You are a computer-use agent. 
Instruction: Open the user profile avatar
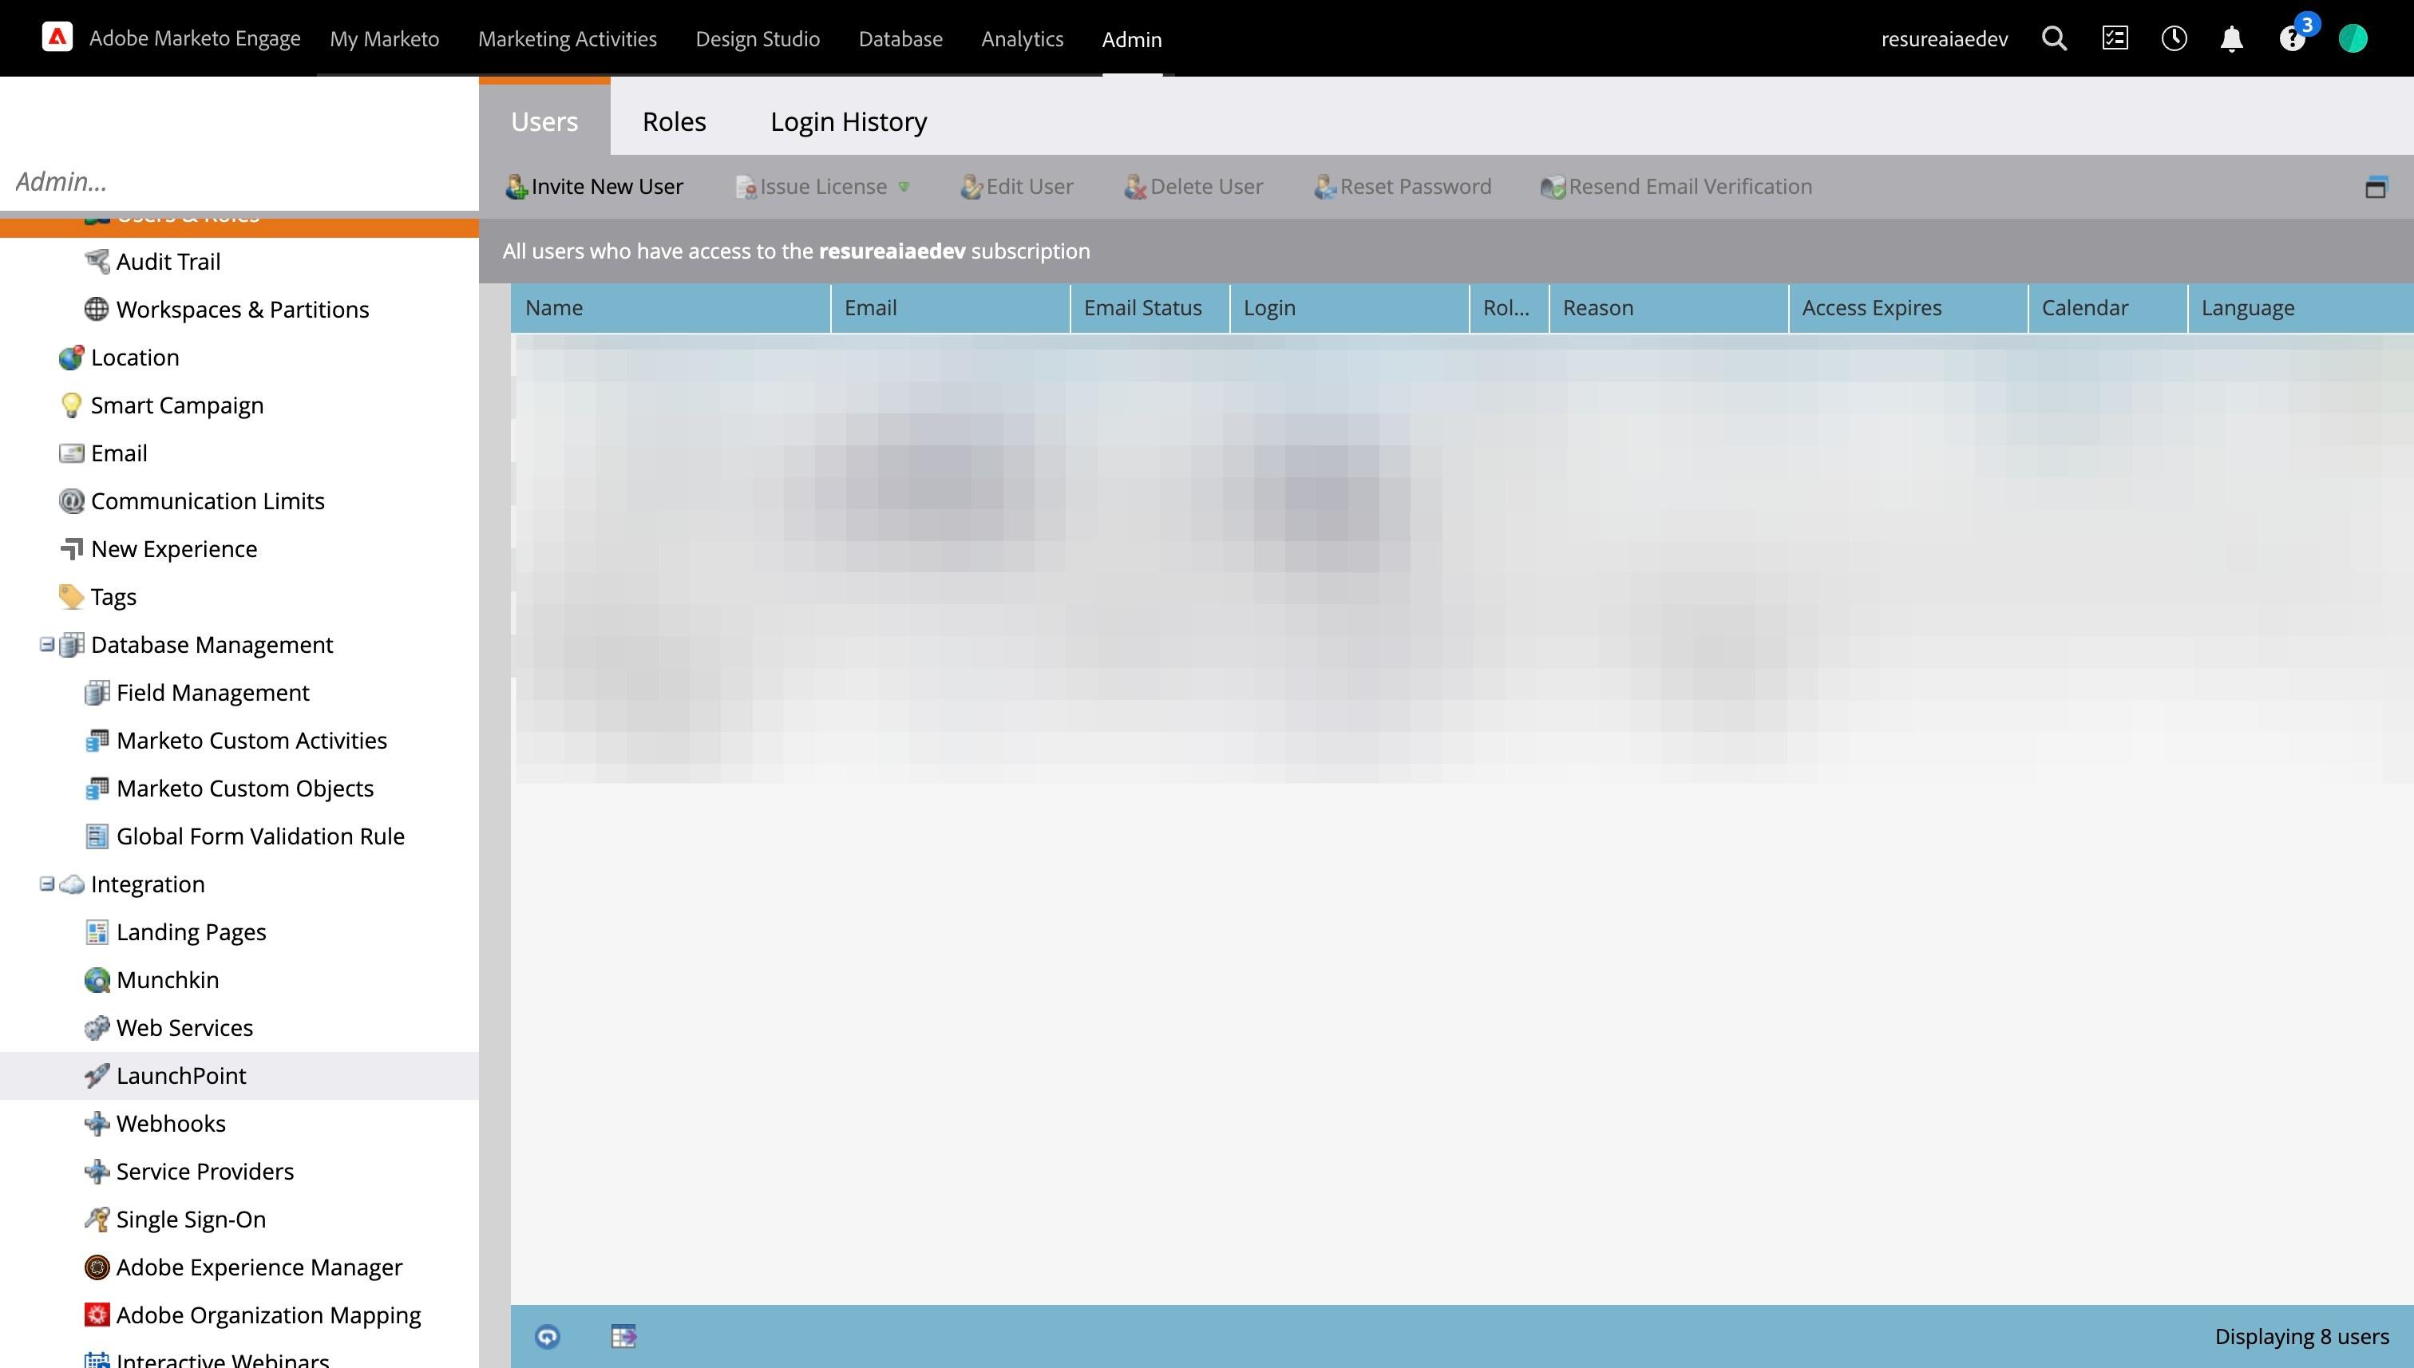2353,38
